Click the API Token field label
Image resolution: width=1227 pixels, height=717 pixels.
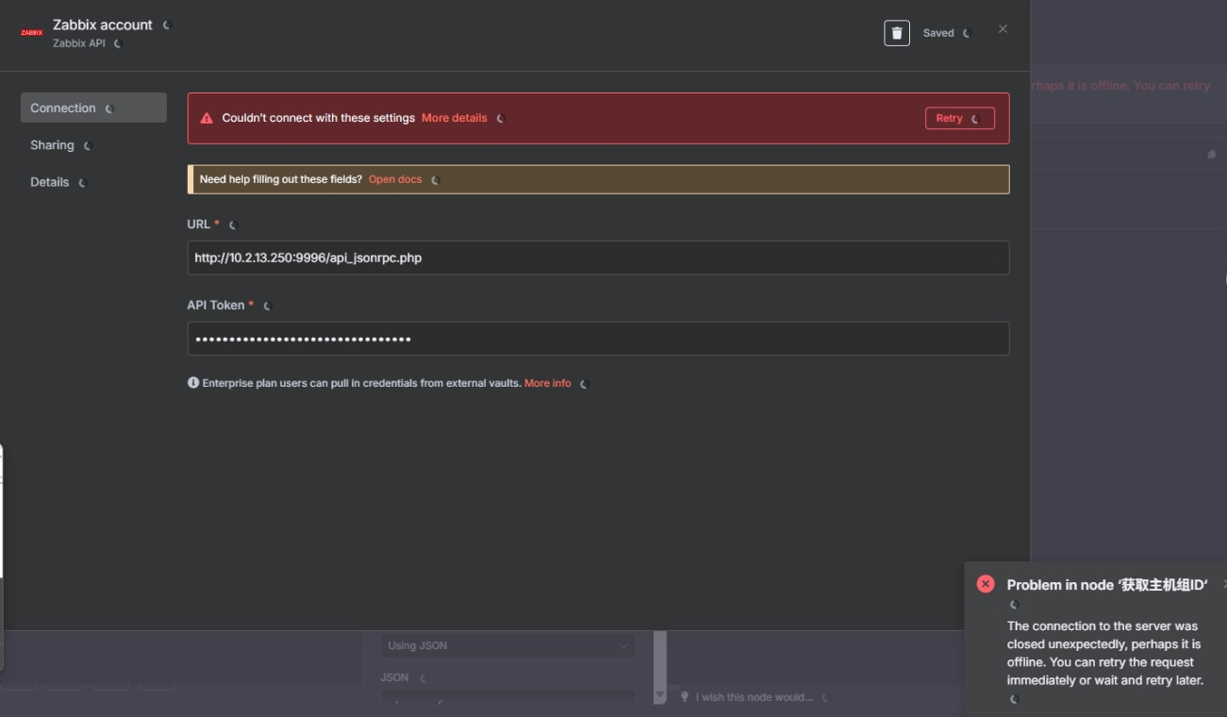(x=216, y=305)
